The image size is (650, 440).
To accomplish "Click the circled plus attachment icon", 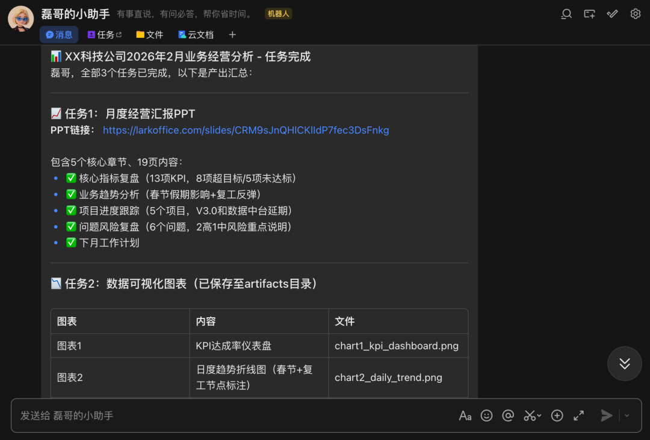I will point(557,415).
